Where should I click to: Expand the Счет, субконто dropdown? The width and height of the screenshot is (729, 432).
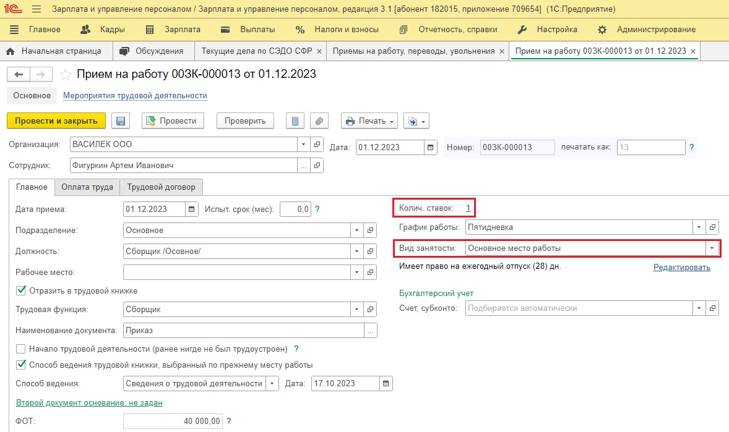point(699,308)
